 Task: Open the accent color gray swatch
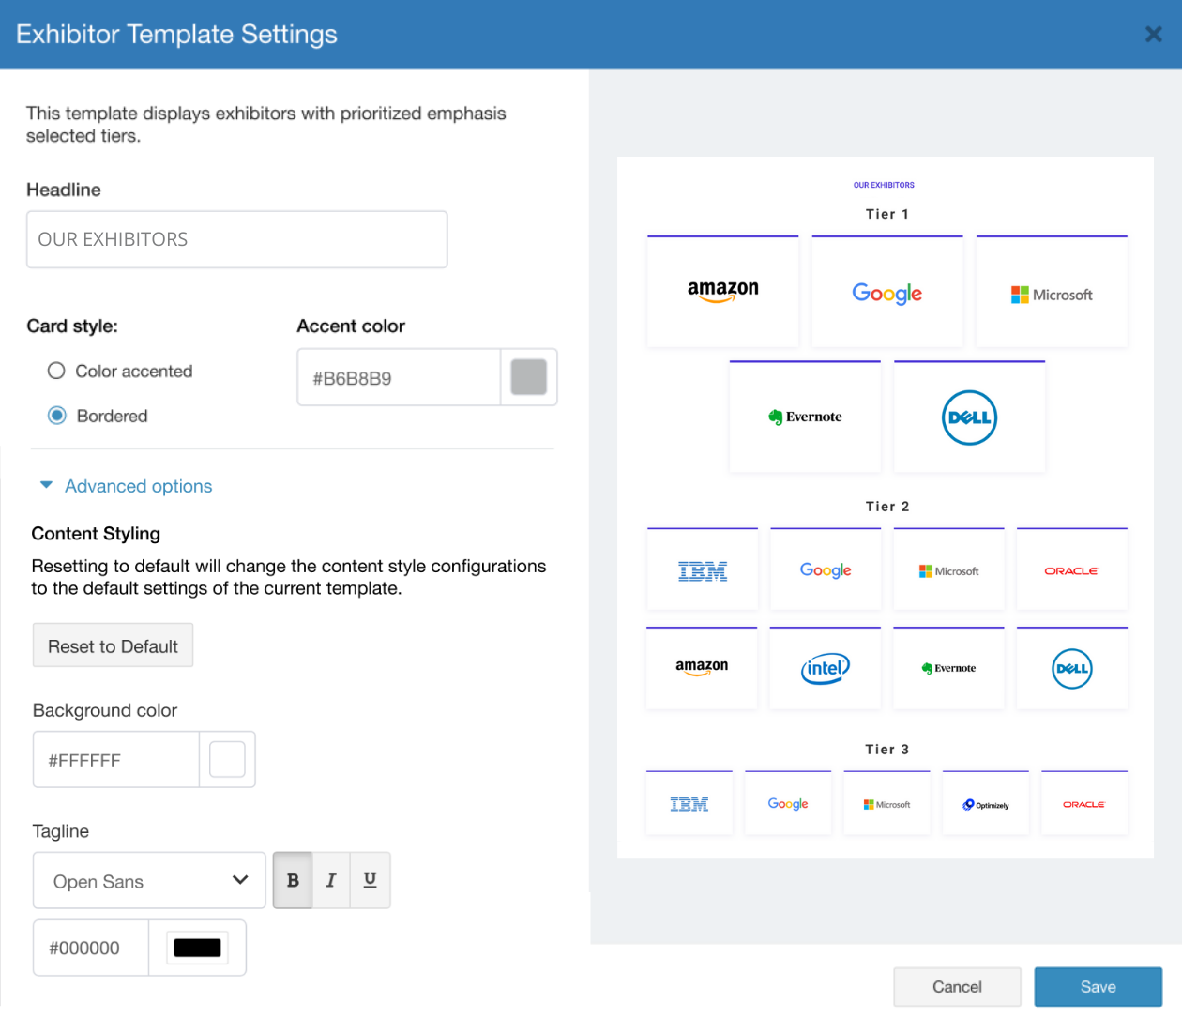528,377
